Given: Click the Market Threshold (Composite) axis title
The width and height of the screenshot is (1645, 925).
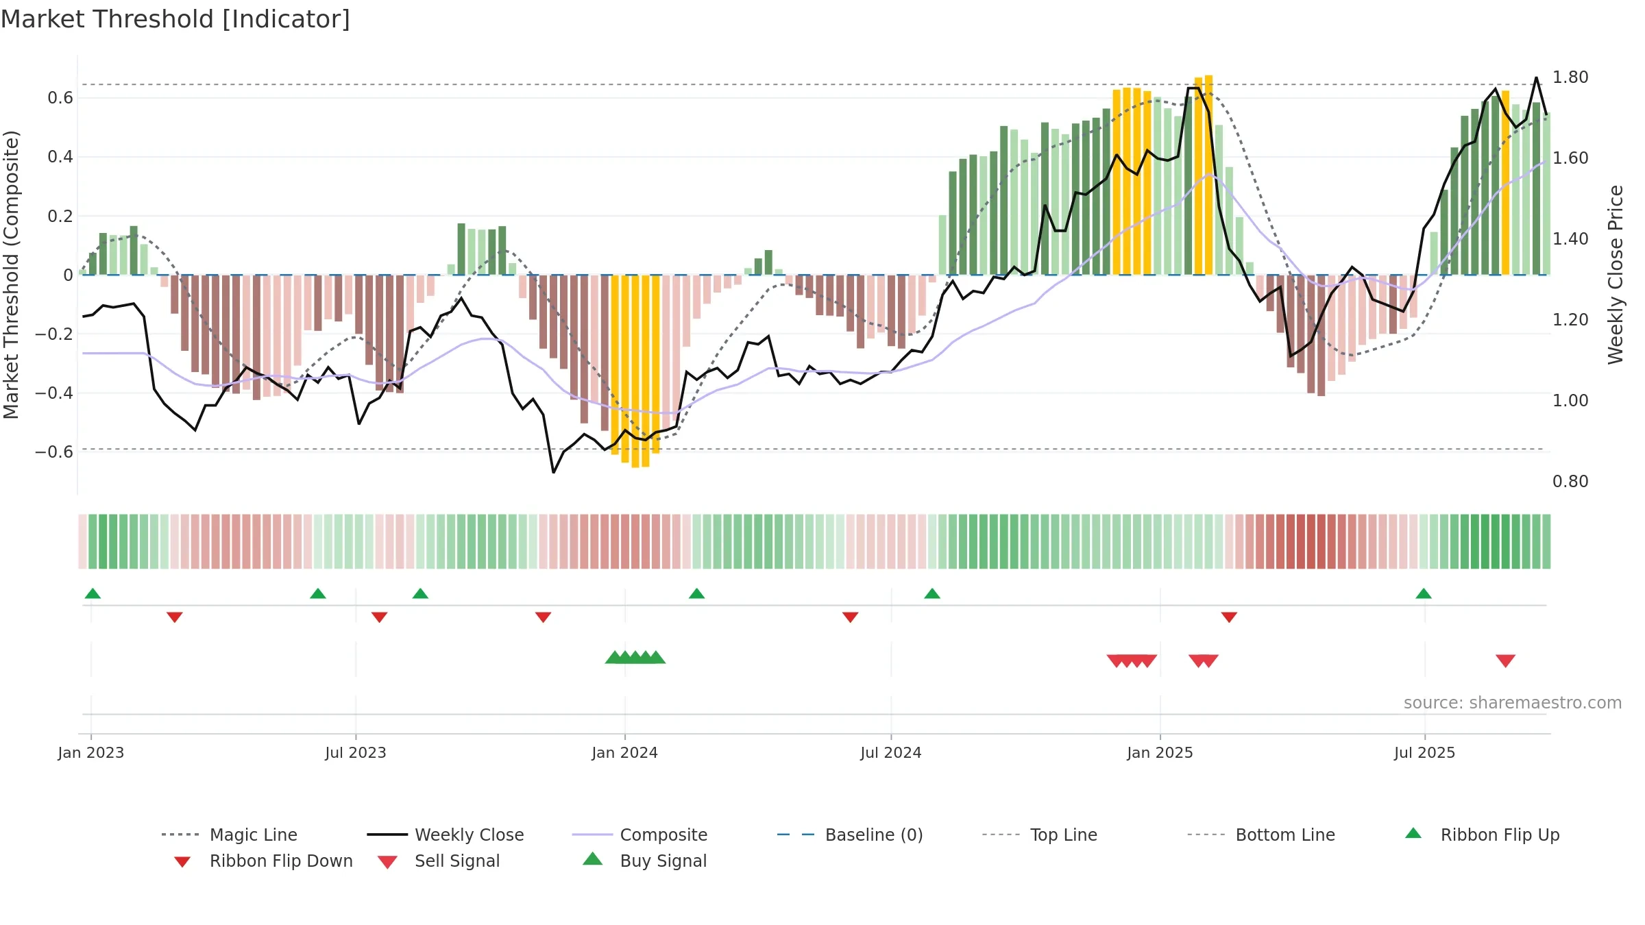Looking at the screenshot, I should click(11, 274).
